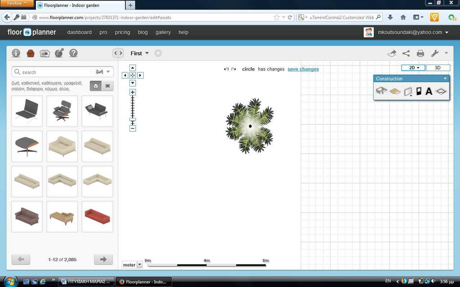Click the taskbar clock

(447, 282)
